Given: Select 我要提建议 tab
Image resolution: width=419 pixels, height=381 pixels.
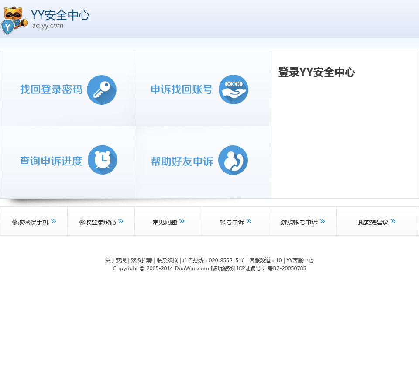Looking at the screenshot, I should coord(377,221).
